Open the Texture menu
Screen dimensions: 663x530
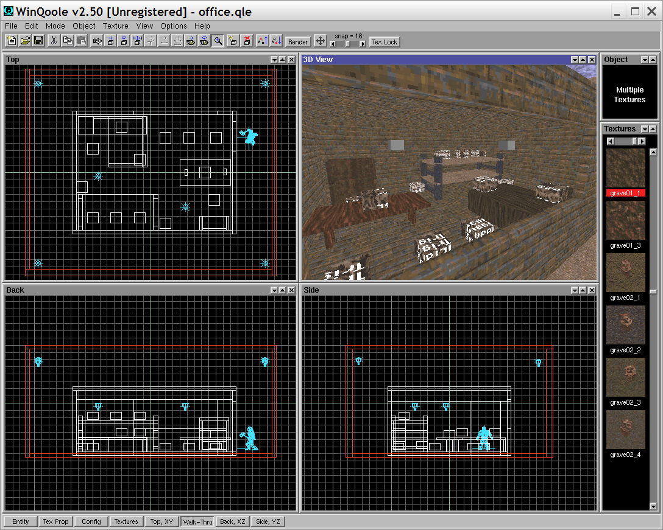pyautogui.click(x=115, y=26)
